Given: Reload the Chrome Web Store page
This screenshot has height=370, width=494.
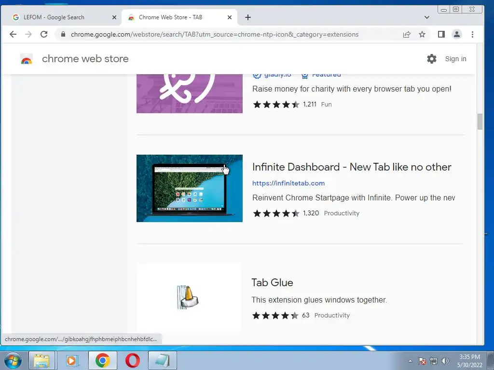Looking at the screenshot, I should 44,34.
